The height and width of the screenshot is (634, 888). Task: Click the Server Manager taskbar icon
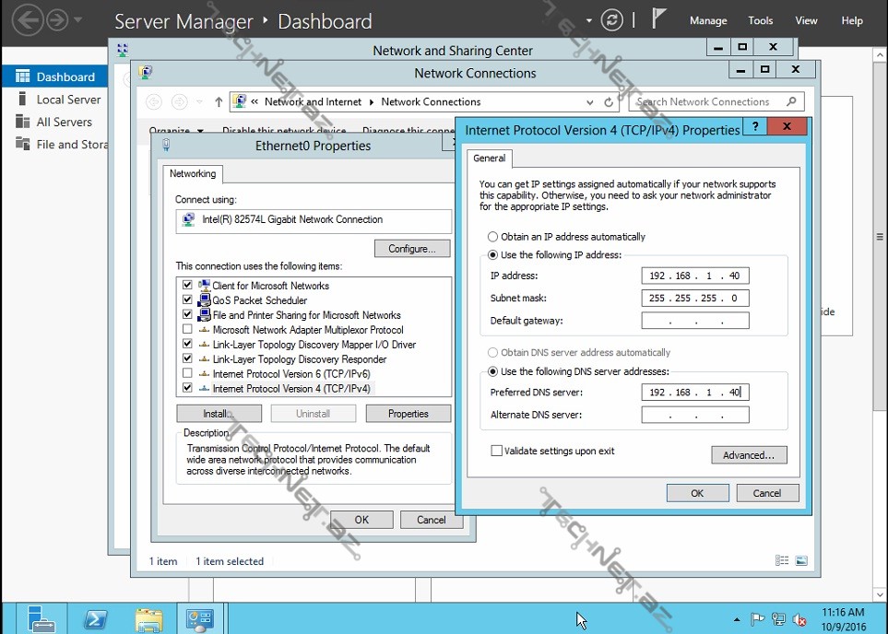(x=39, y=618)
